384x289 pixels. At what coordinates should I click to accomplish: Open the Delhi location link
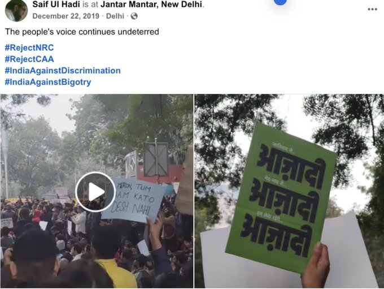(x=115, y=16)
